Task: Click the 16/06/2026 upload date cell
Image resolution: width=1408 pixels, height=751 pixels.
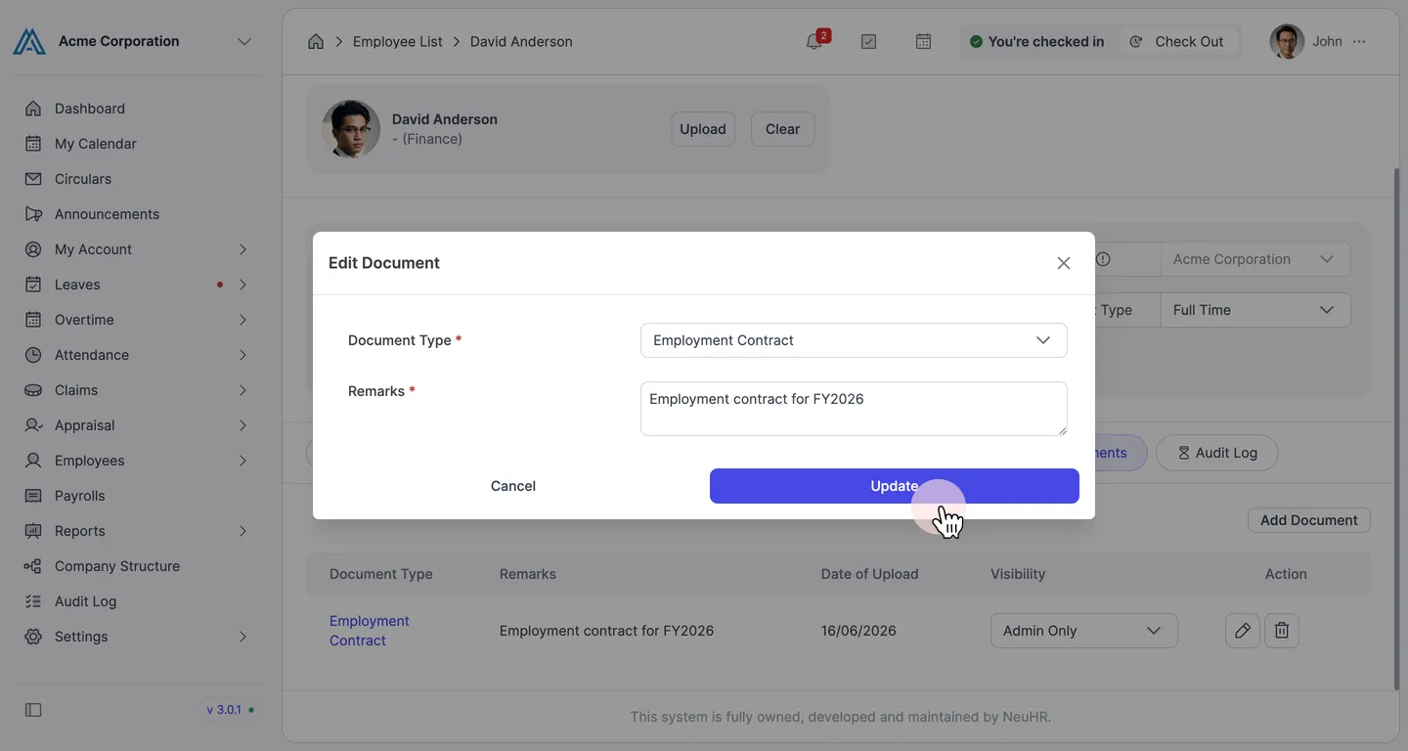Action: (x=858, y=631)
